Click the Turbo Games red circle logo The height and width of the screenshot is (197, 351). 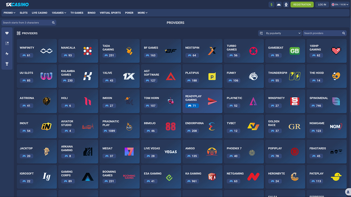coord(253,51)
